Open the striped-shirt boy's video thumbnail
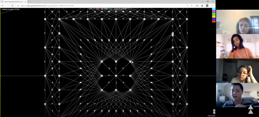Image resolution: width=259 pixels, height=117 pixels. tap(238, 95)
